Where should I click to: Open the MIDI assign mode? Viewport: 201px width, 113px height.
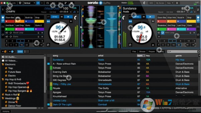click(151, 3)
